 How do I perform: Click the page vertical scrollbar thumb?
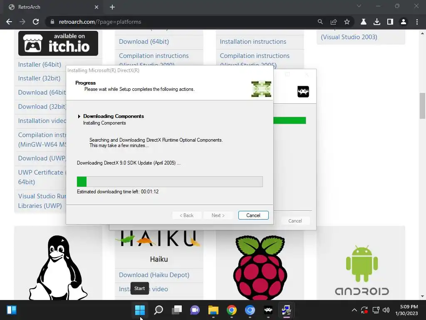[x=422, y=106]
